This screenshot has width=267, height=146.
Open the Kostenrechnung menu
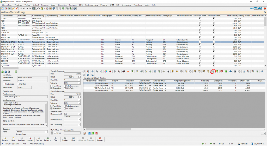click(91, 5)
